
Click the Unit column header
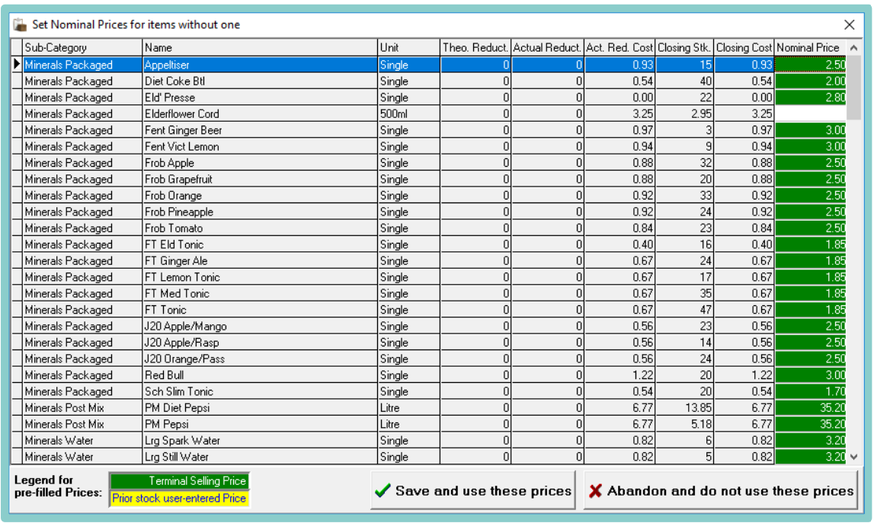tap(408, 47)
